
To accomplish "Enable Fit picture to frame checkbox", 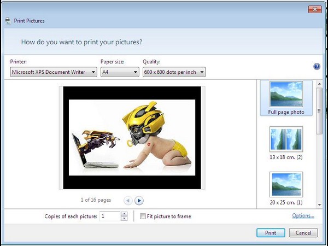I will point(143,216).
